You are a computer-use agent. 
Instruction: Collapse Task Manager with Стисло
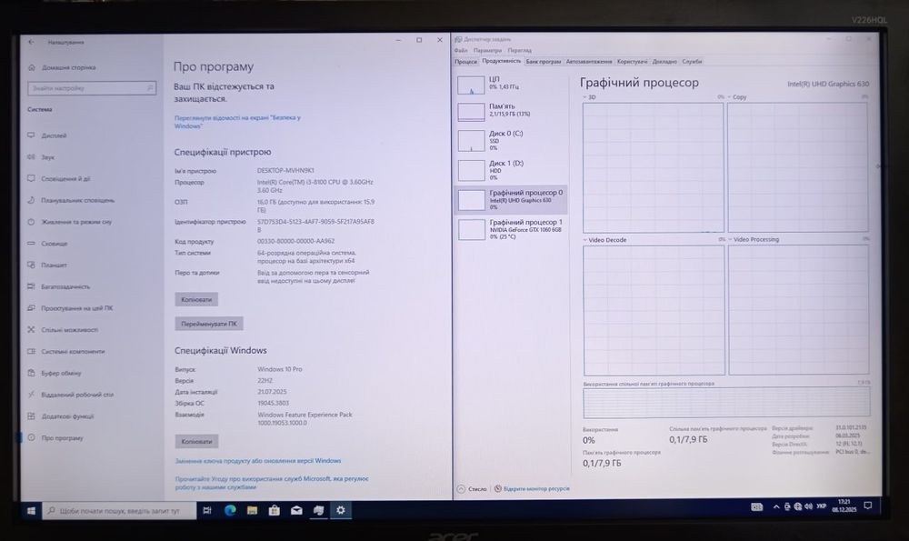472,489
